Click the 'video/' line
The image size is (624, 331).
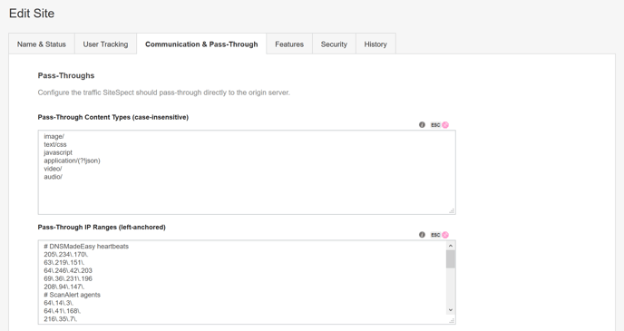pos(53,169)
